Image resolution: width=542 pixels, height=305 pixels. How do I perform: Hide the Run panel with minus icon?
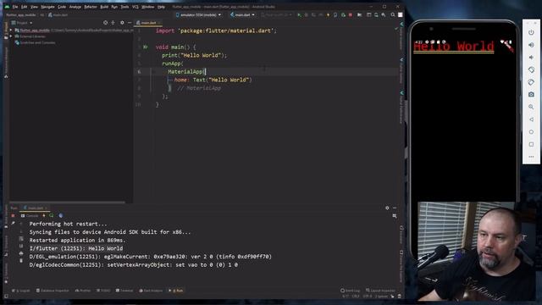point(395,208)
